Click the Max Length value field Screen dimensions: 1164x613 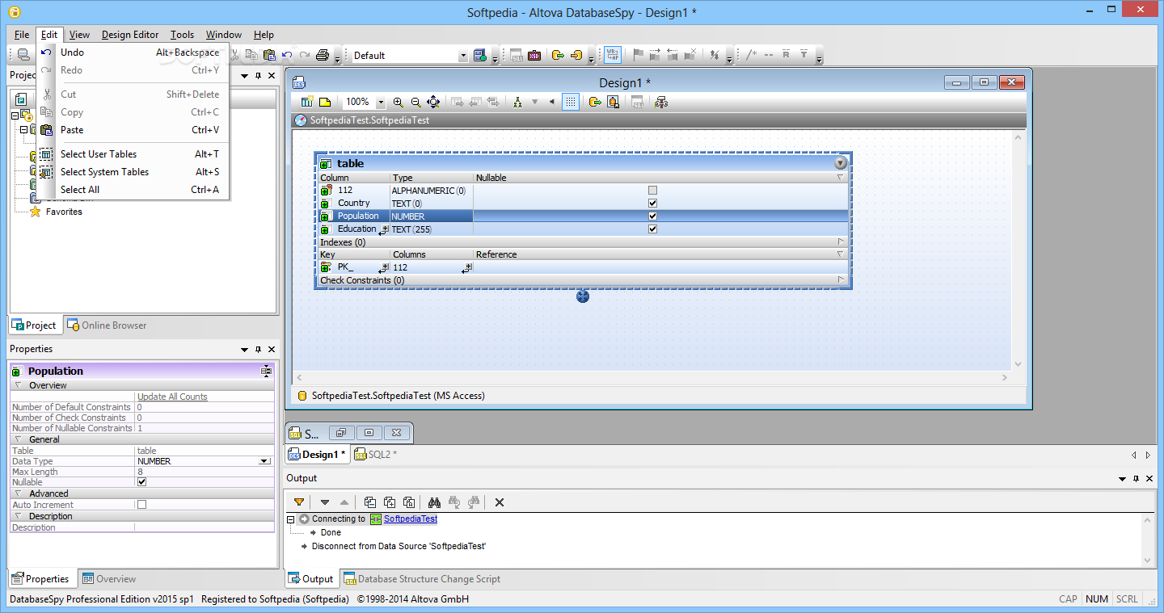tap(205, 472)
